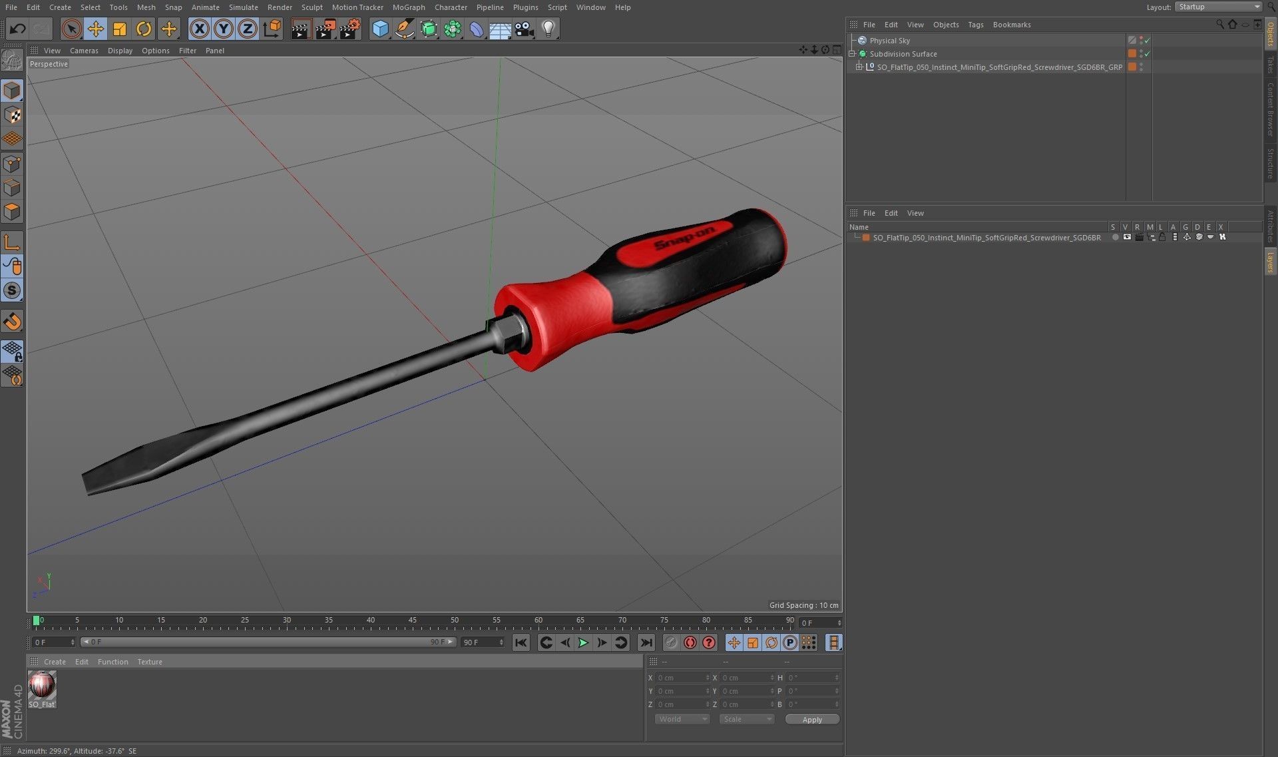
Task: Activate the Rotate tool in top toolbar
Action: pyautogui.click(x=144, y=29)
